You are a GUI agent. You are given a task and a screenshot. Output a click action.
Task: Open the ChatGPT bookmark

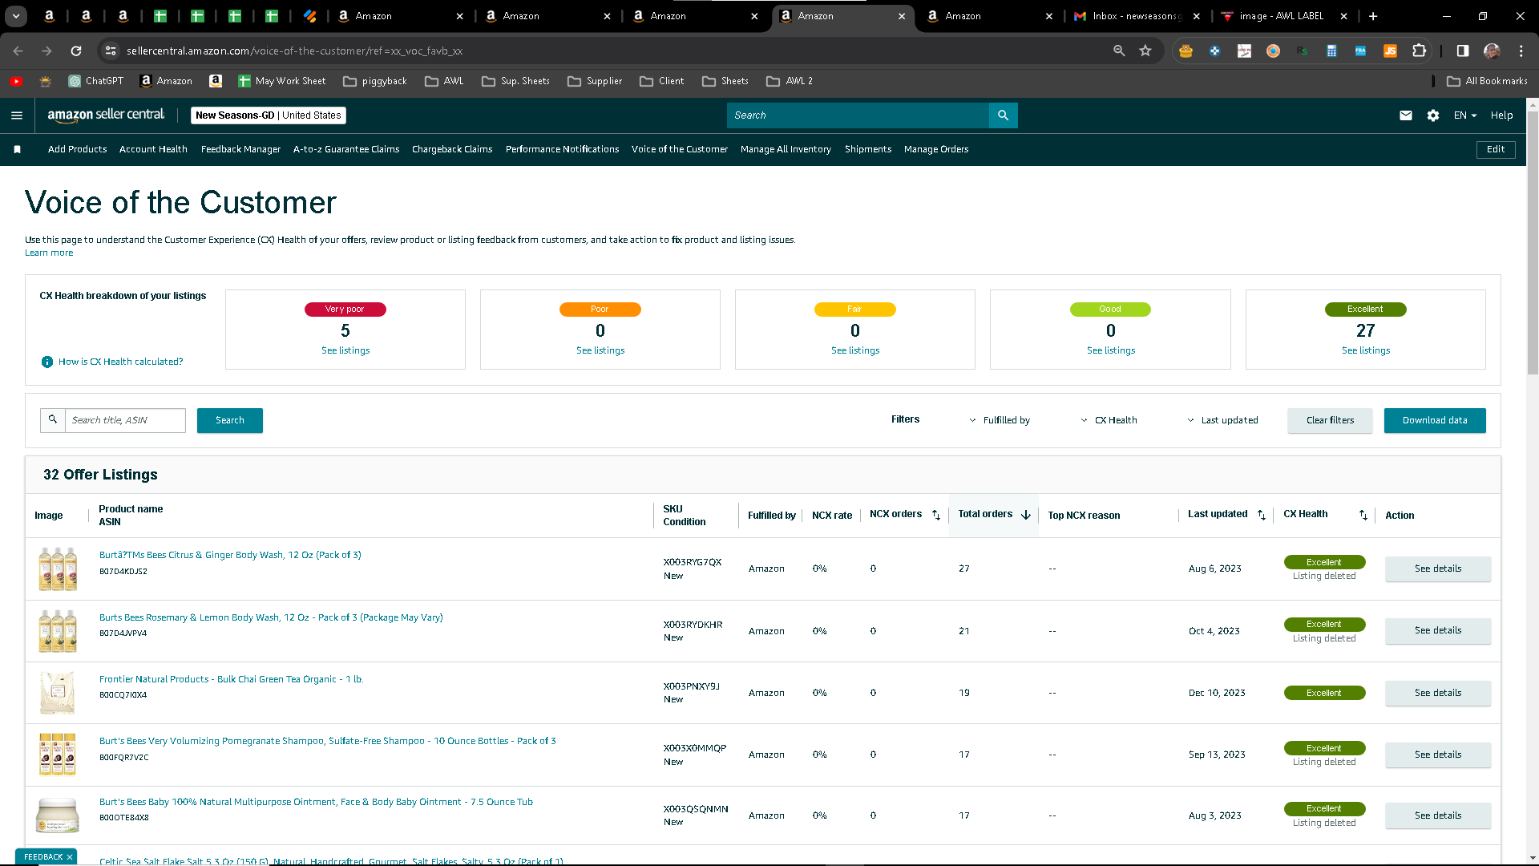[x=96, y=81]
